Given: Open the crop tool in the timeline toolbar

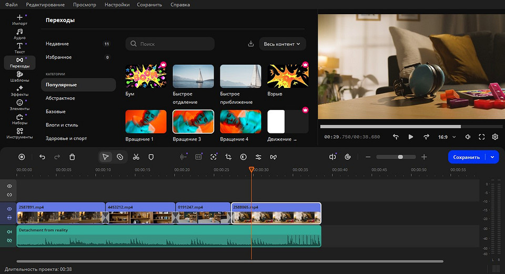Looking at the screenshot, I should coord(228,157).
